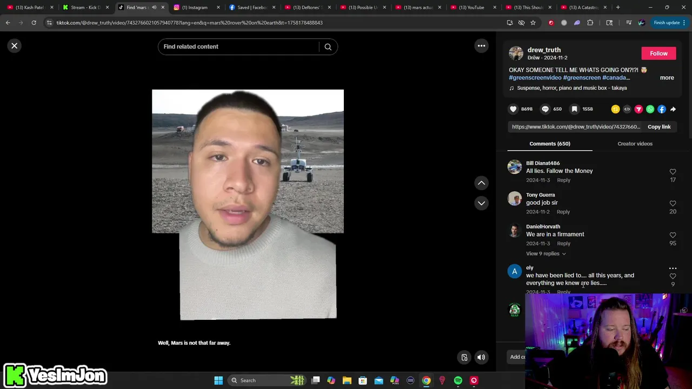Toggle the video mute speaker icon
The height and width of the screenshot is (389, 692).
(x=481, y=357)
